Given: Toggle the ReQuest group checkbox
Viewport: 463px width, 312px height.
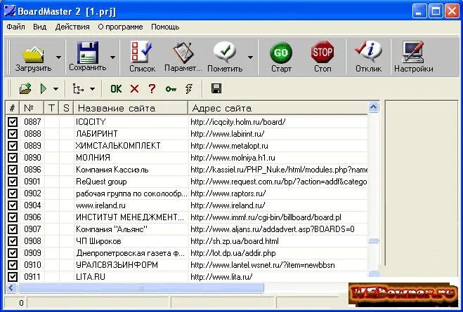Looking at the screenshot, I should click(x=13, y=182).
